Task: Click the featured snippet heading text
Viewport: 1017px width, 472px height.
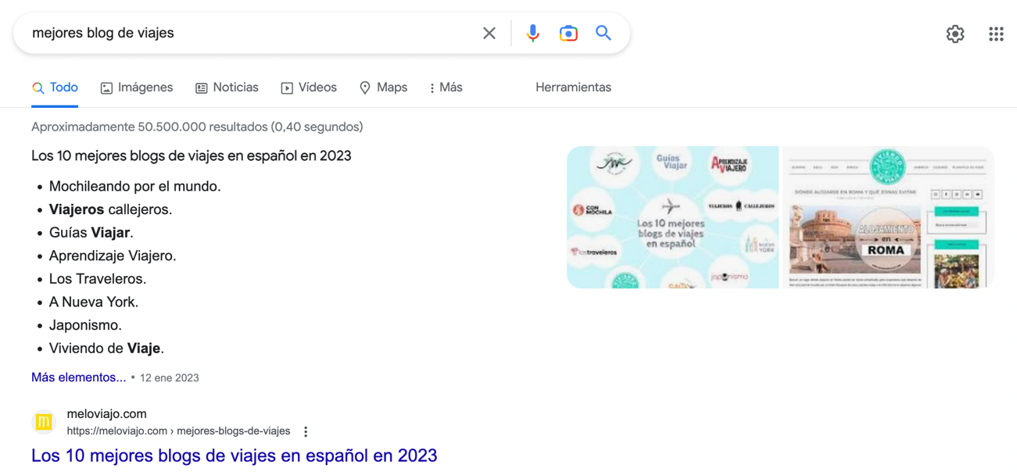Action: [x=192, y=156]
